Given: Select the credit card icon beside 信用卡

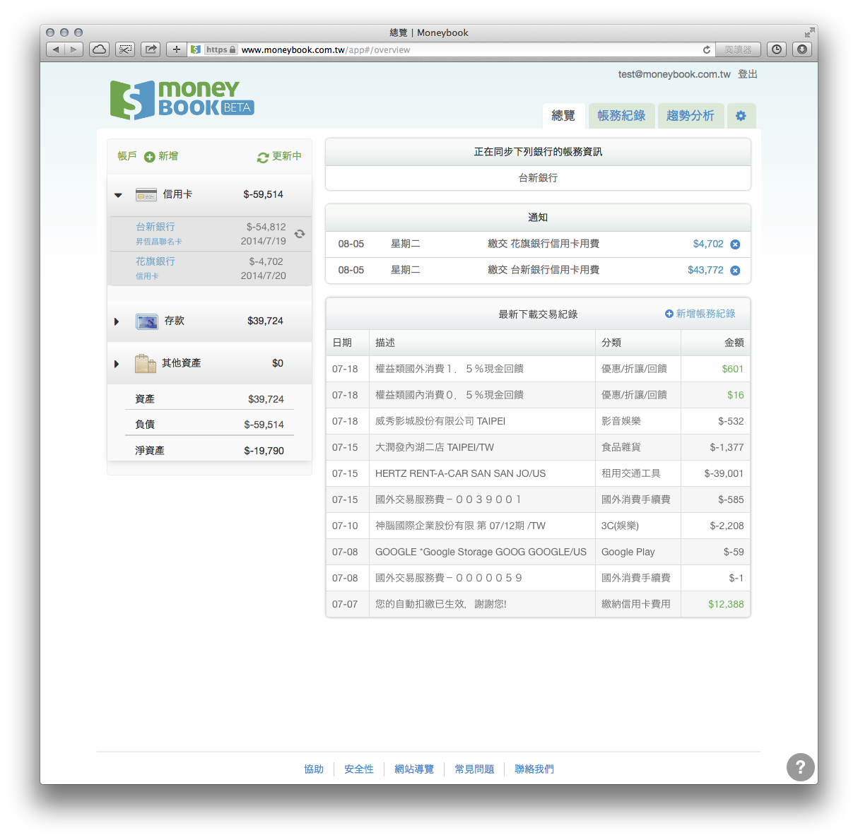Looking at the screenshot, I should point(146,194).
